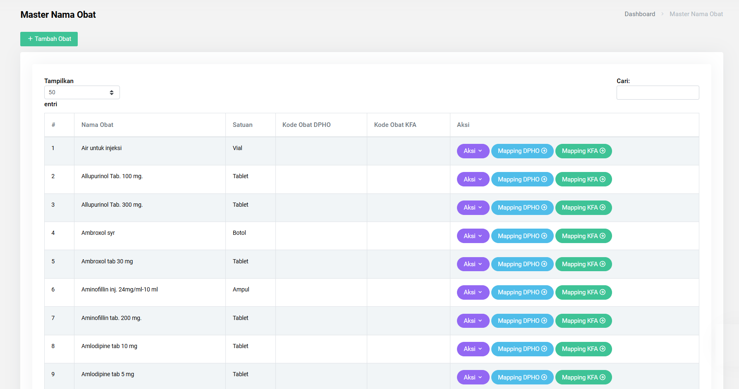Click Mapping DPHO for Air untuk injeksi
Screen dimensions: 739x389
522,151
